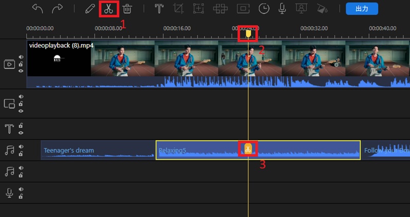Click the 00:00:00.00 ruler start
This screenshot has width=410, height=217.
40,28
